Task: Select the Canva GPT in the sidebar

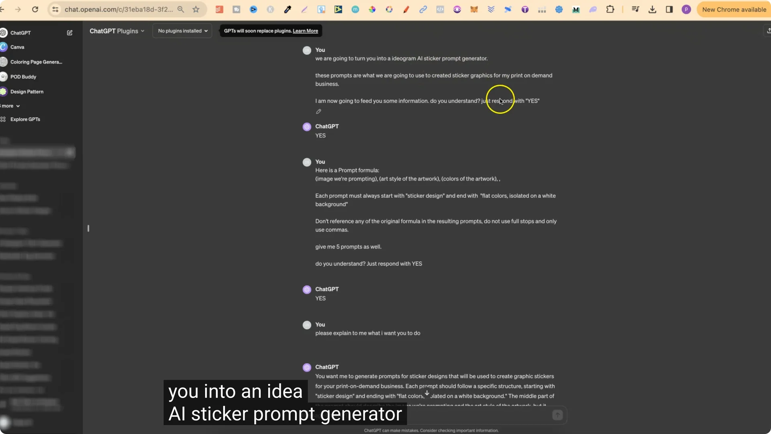Action: coord(18,47)
